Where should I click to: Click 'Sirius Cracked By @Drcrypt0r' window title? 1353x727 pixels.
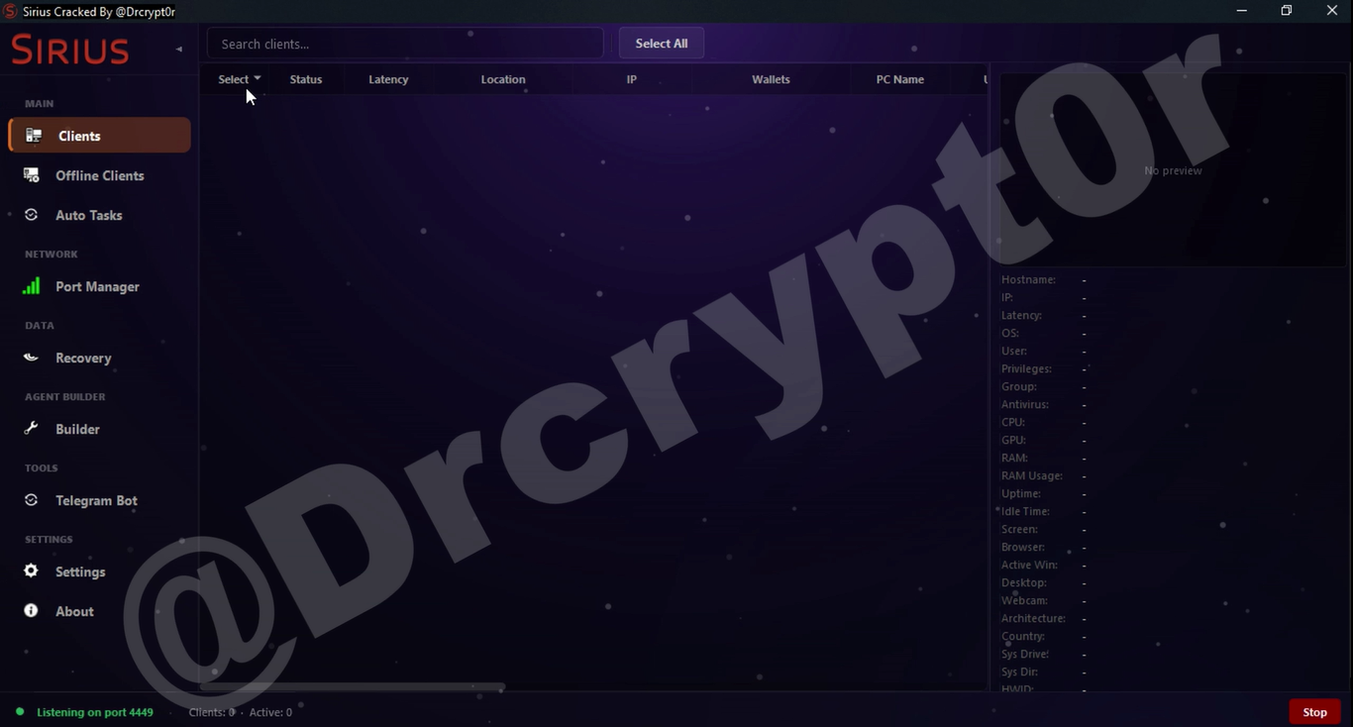(99, 12)
